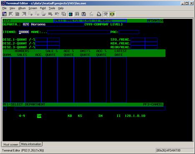Click the grayed screen-with-question-mark toolbar icon
This screenshot has height=154, width=195.
click(64, 14)
